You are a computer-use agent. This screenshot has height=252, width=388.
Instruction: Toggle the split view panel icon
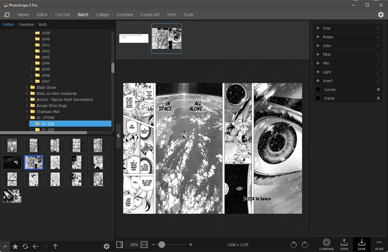[x=120, y=245]
